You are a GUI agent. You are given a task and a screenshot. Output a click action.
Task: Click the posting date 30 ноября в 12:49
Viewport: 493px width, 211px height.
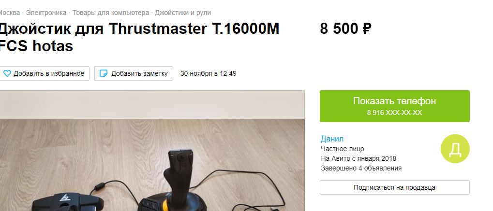[x=208, y=73]
